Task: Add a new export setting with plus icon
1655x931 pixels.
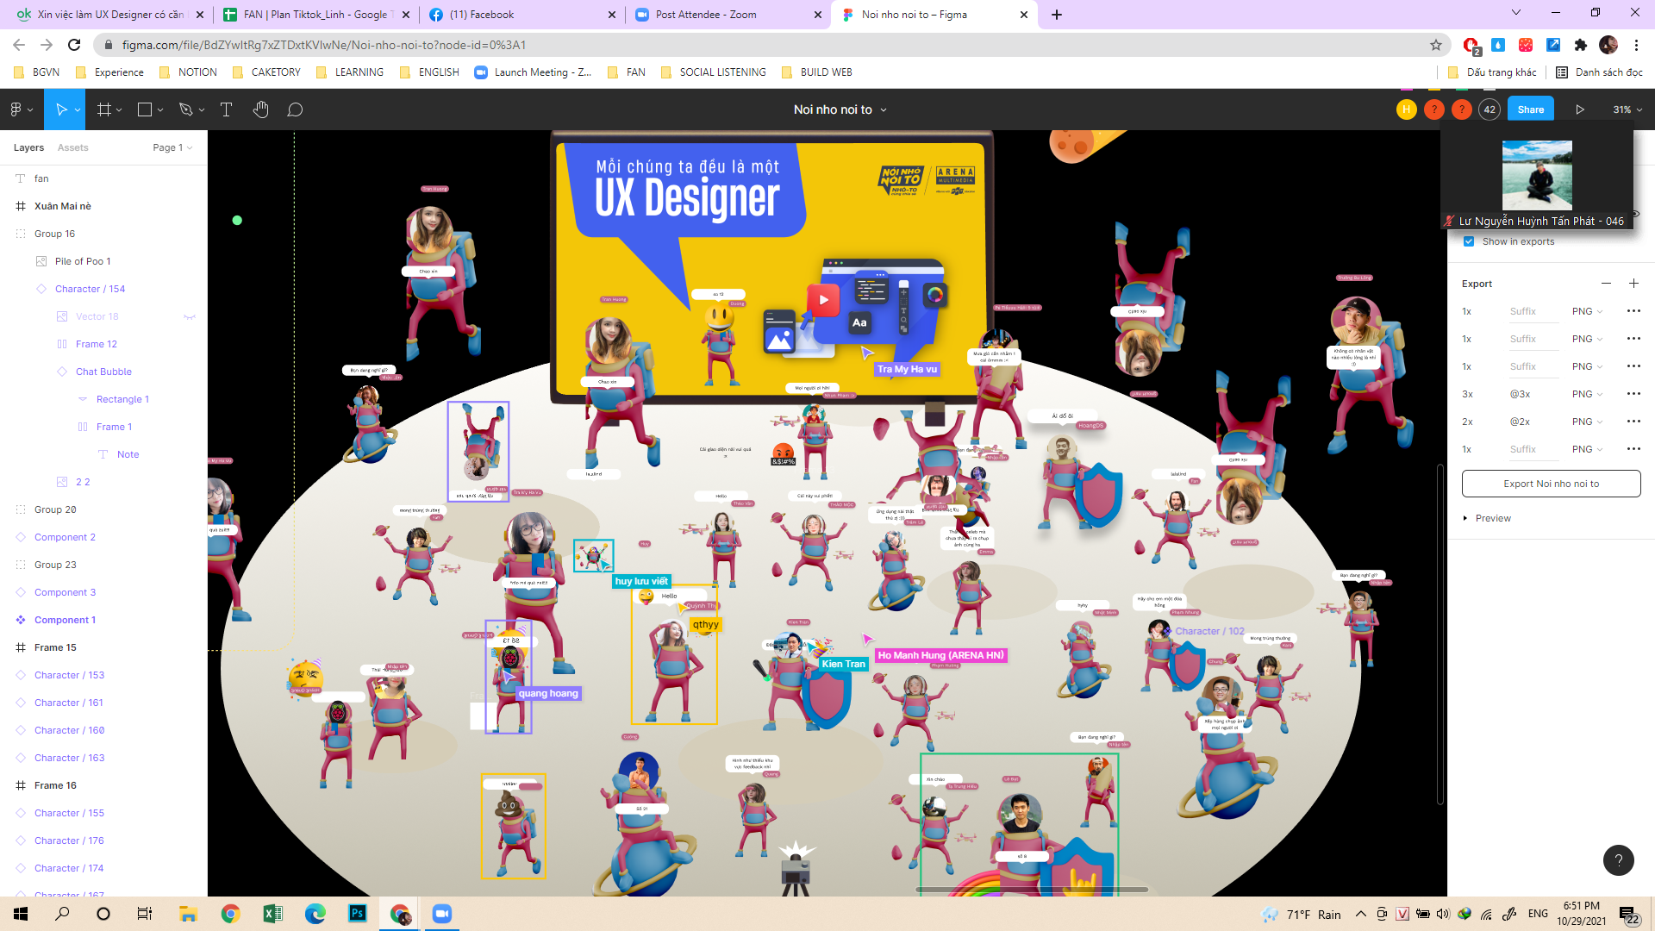Action: [1633, 284]
